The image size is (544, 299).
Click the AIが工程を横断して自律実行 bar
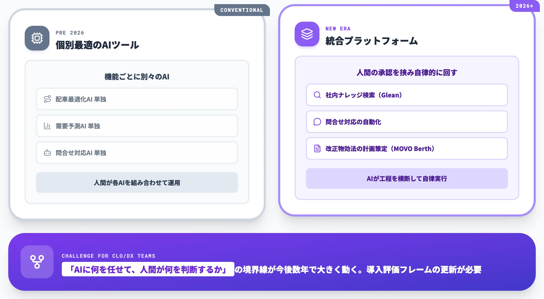point(407,179)
